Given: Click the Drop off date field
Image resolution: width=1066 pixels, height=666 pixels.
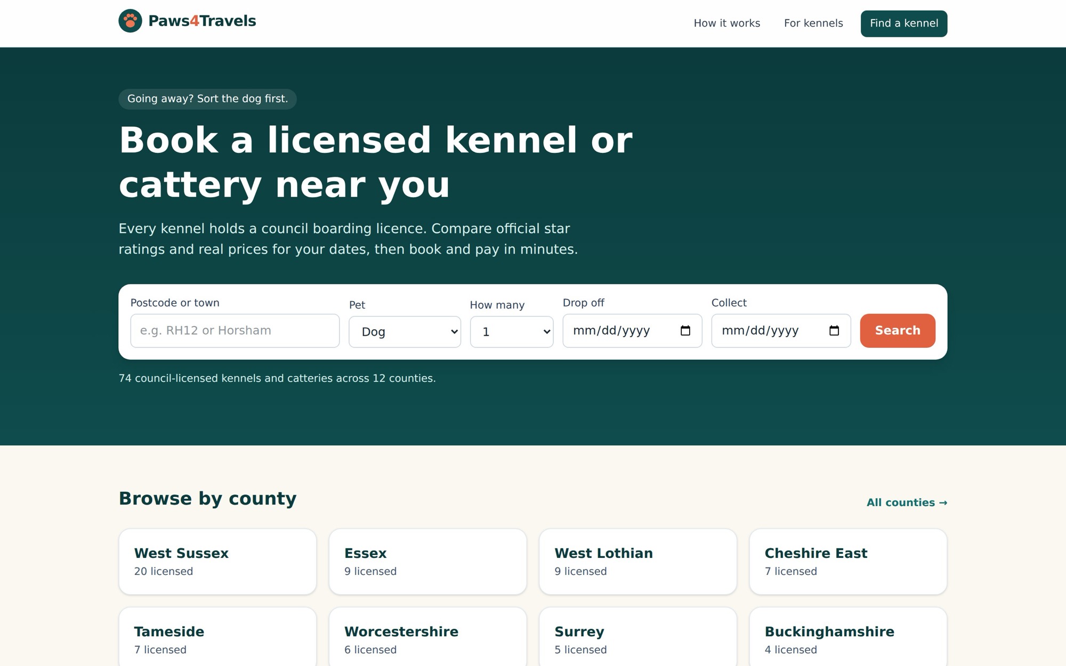Looking at the screenshot, I should coord(632,331).
